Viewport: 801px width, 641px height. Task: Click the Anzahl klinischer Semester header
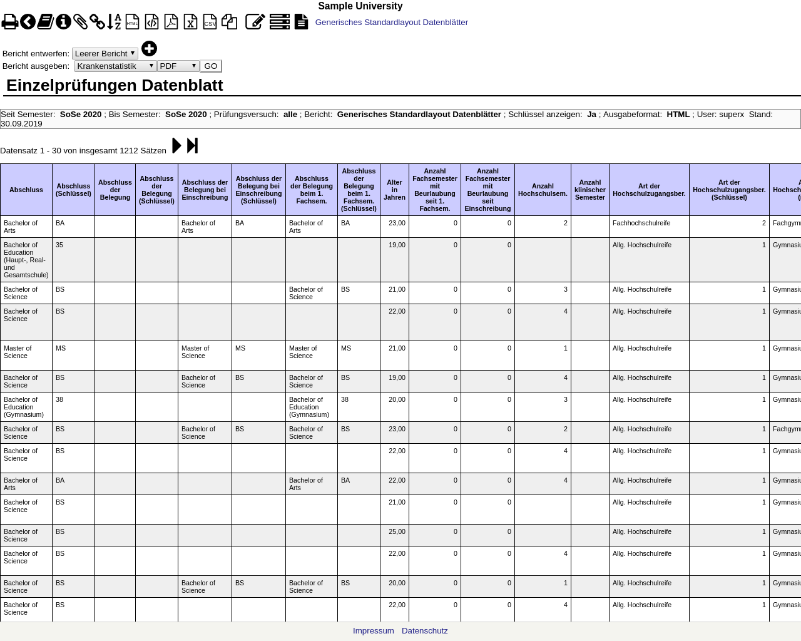[x=590, y=190]
